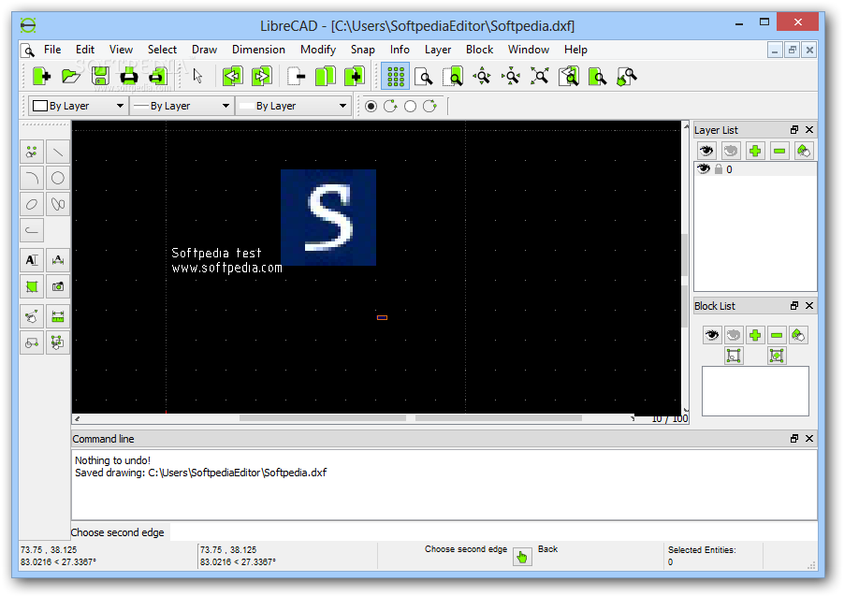Open the select tools menu
This screenshot has height=597, width=844.
click(58, 342)
